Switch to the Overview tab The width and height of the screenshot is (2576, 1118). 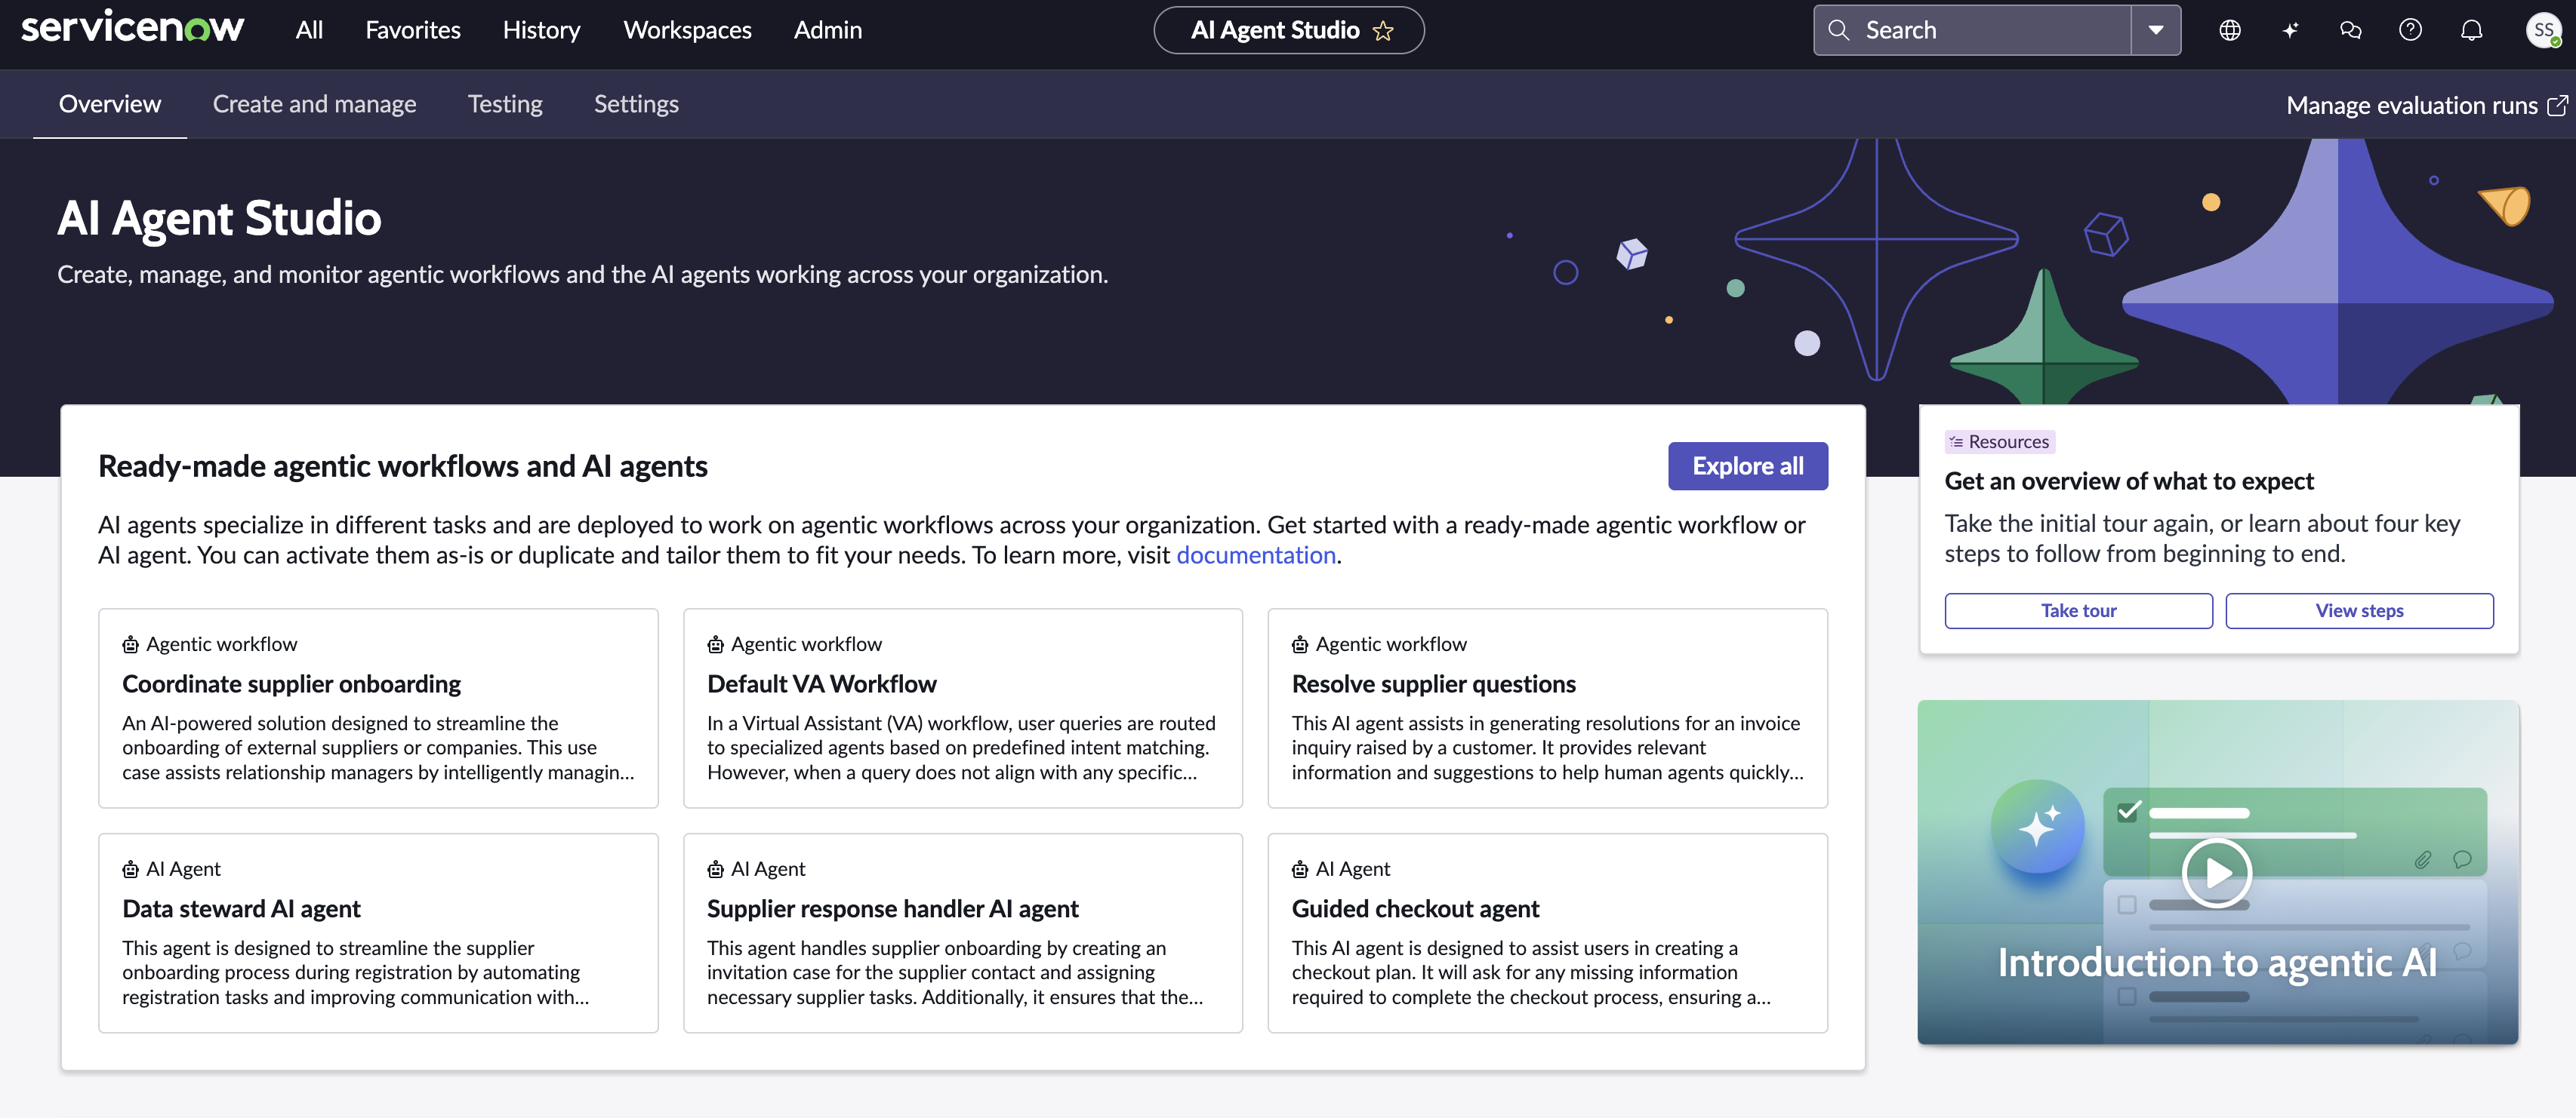(x=110, y=104)
